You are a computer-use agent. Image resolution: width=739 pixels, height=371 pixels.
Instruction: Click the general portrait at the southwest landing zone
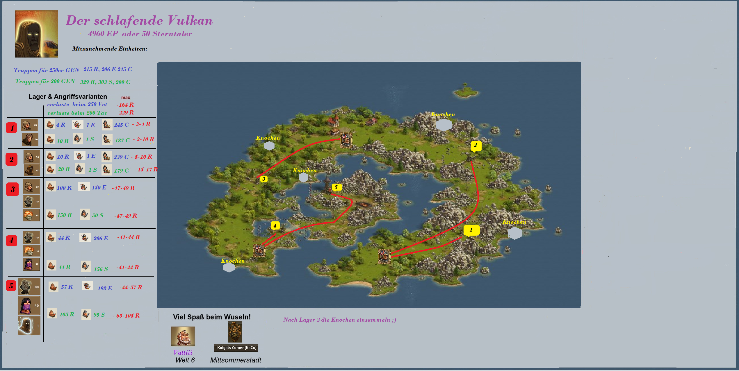tap(259, 250)
